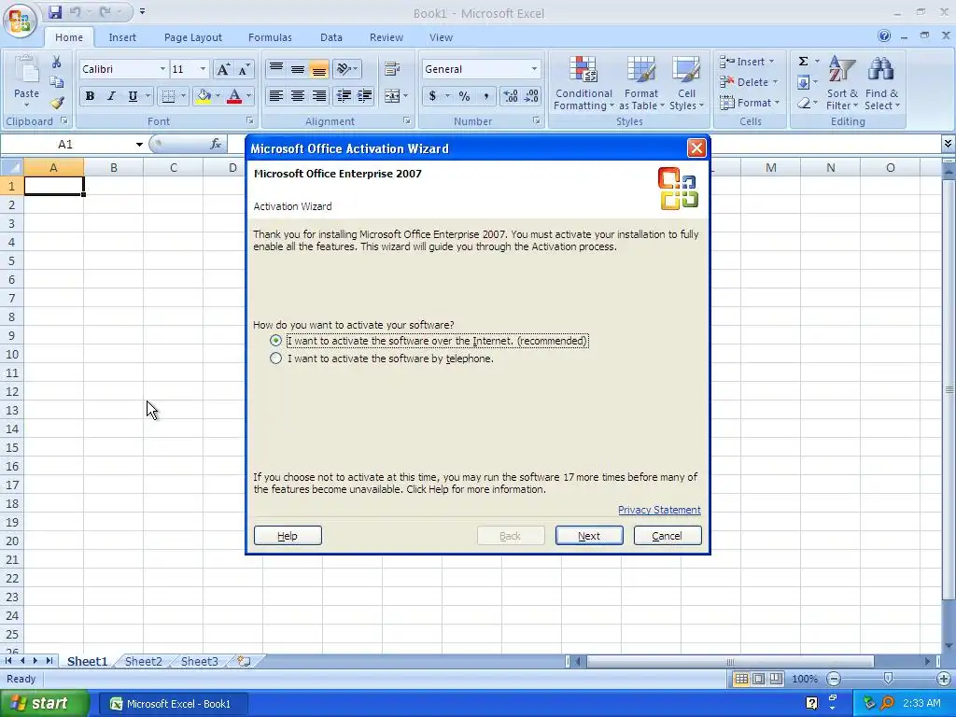This screenshot has height=717, width=956.
Task: Select activate by telephone option
Action: tap(275, 358)
